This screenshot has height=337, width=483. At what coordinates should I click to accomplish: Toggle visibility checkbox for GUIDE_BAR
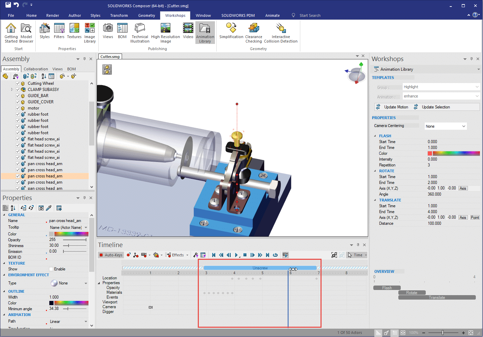(x=18, y=96)
